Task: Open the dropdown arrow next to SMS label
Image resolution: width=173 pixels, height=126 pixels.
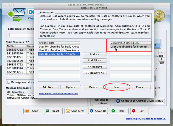Action: click(x=157, y=64)
